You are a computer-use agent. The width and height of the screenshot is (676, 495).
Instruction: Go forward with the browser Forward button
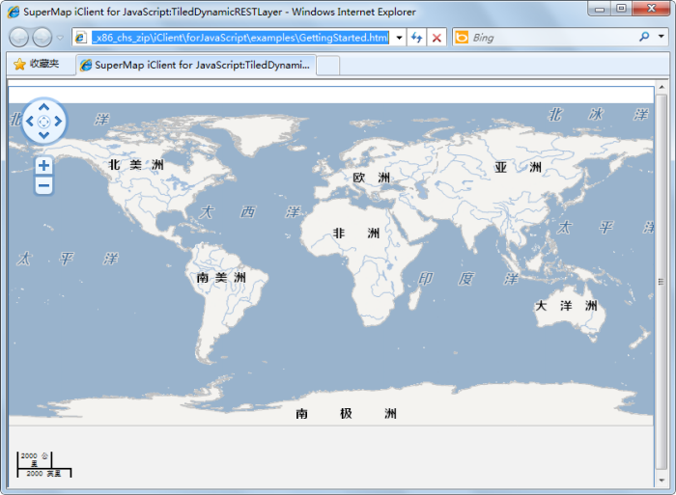[42, 38]
